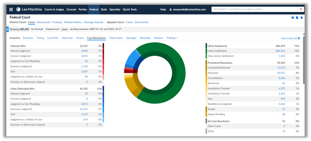The image size is (311, 141).
Task: Click the envelope email alert icon
Action: [293, 17]
